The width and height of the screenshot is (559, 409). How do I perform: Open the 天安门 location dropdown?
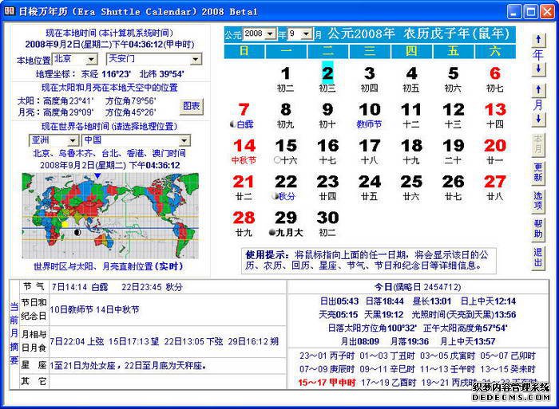196,59
